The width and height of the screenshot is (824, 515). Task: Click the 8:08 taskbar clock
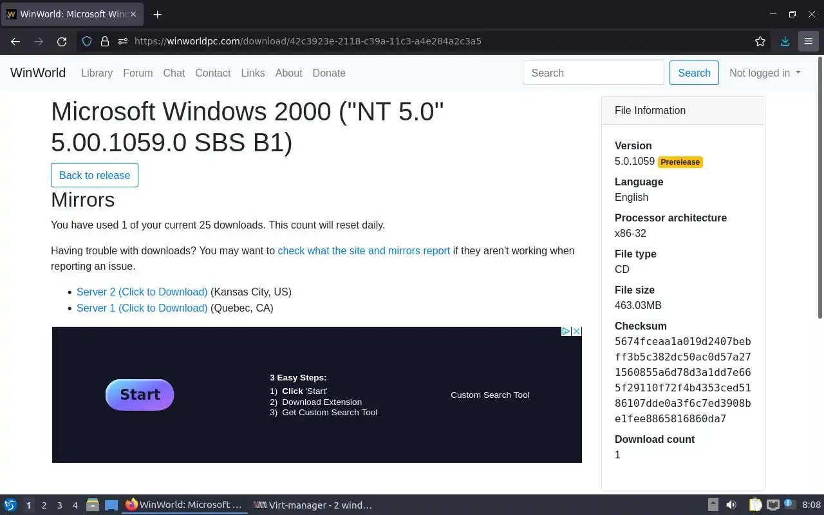pyautogui.click(x=811, y=505)
